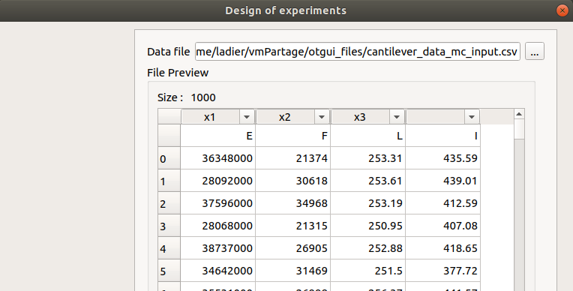Select cell value 412.59

pyautogui.click(x=443, y=203)
